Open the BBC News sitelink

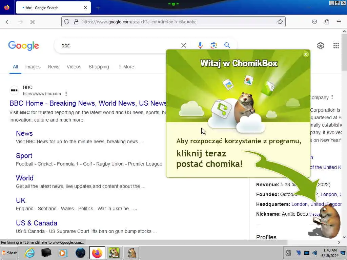[24, 133]
